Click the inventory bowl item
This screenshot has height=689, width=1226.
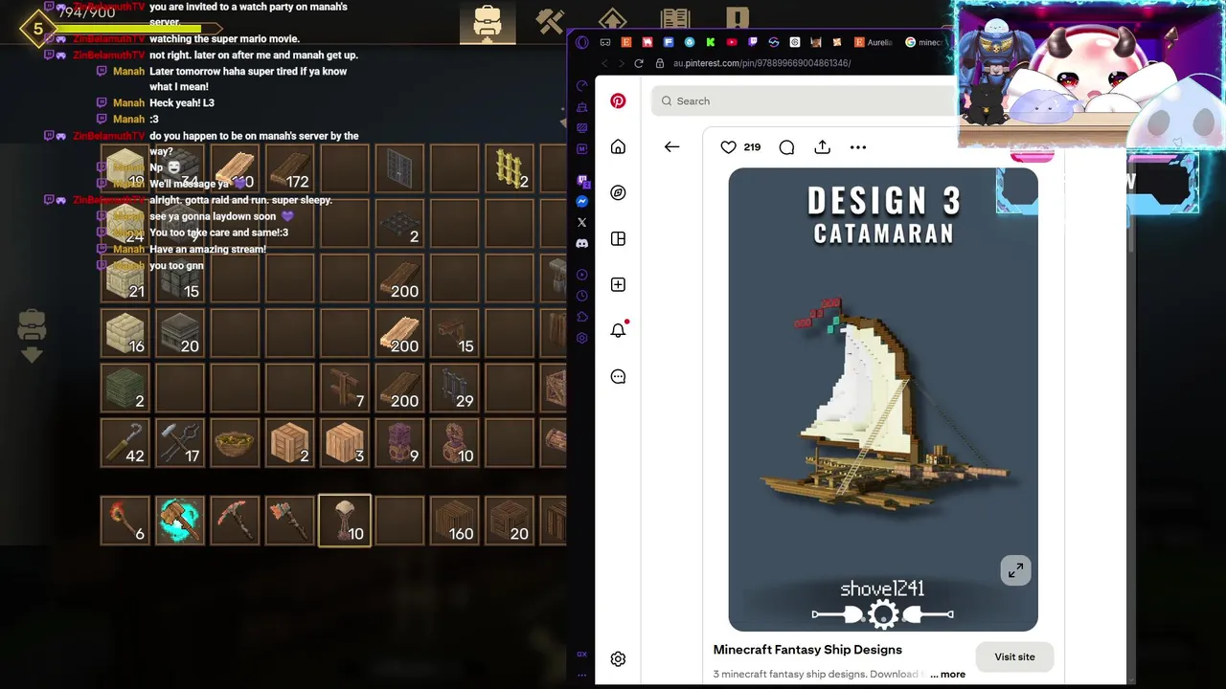pyautogui.click(x=235, y=442)
